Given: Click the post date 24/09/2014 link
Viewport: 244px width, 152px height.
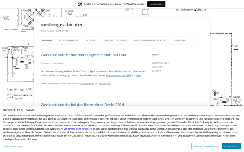Looking at the screenshot, I should pyautogui.click(x=105, y=83).
